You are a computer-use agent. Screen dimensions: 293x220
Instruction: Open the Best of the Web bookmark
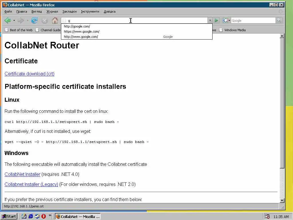(19, 30)
